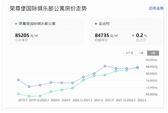Screen dimensions: 168x113
Task: Click the blue 亚运村 legend dot
Action: (x=96, y=24)
